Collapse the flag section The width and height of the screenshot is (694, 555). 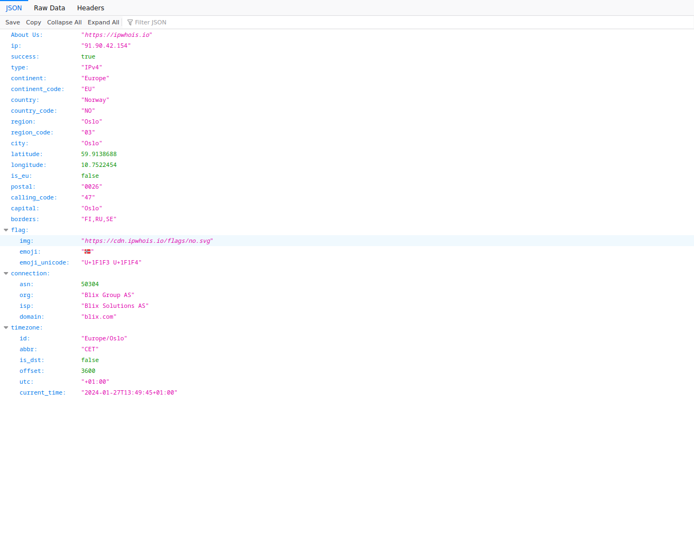tap(6, 230)
